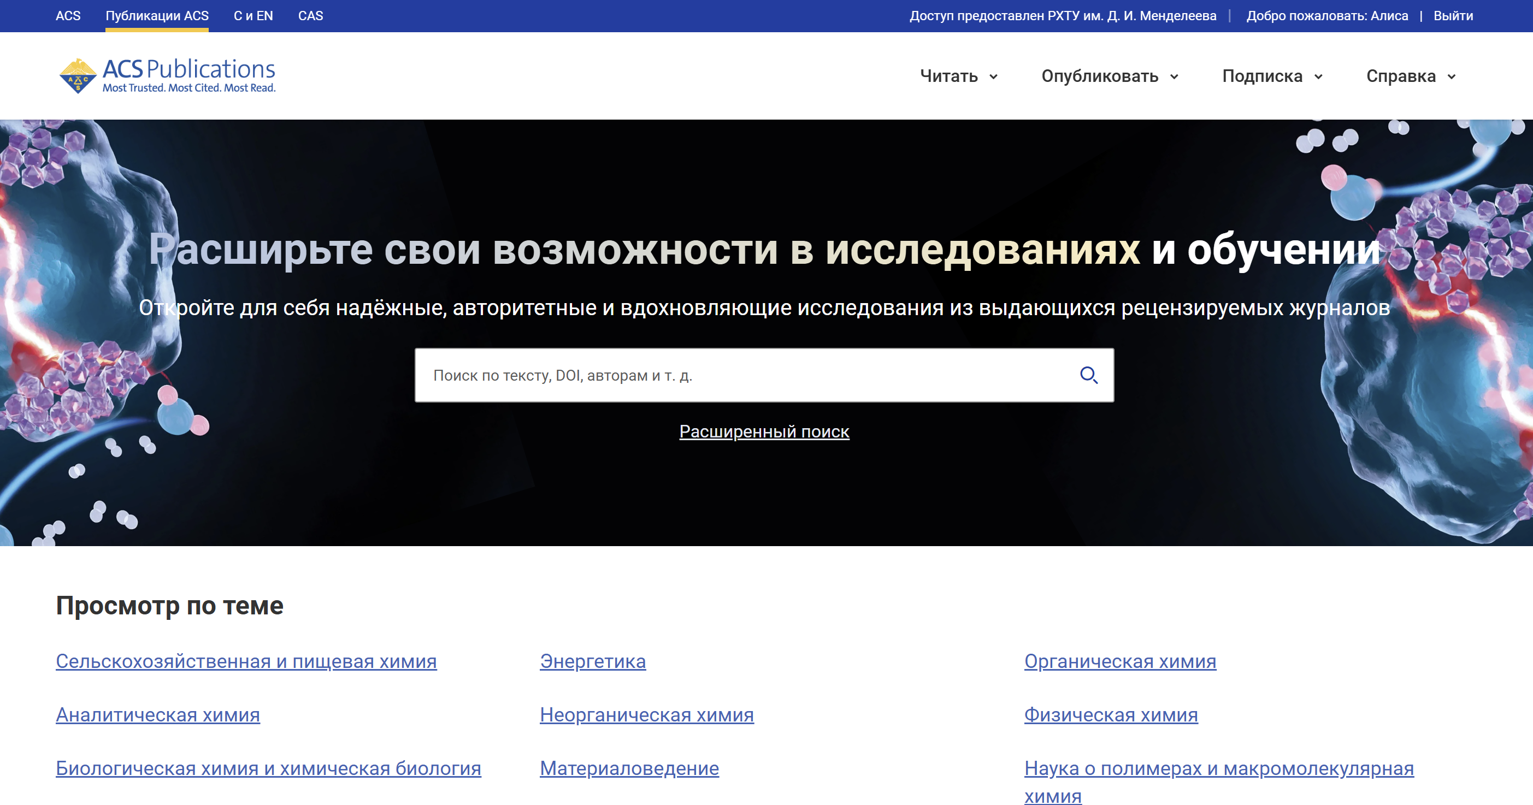Expand the Читать dropdown menu
1533x805 pixels.
coord(959,76)
